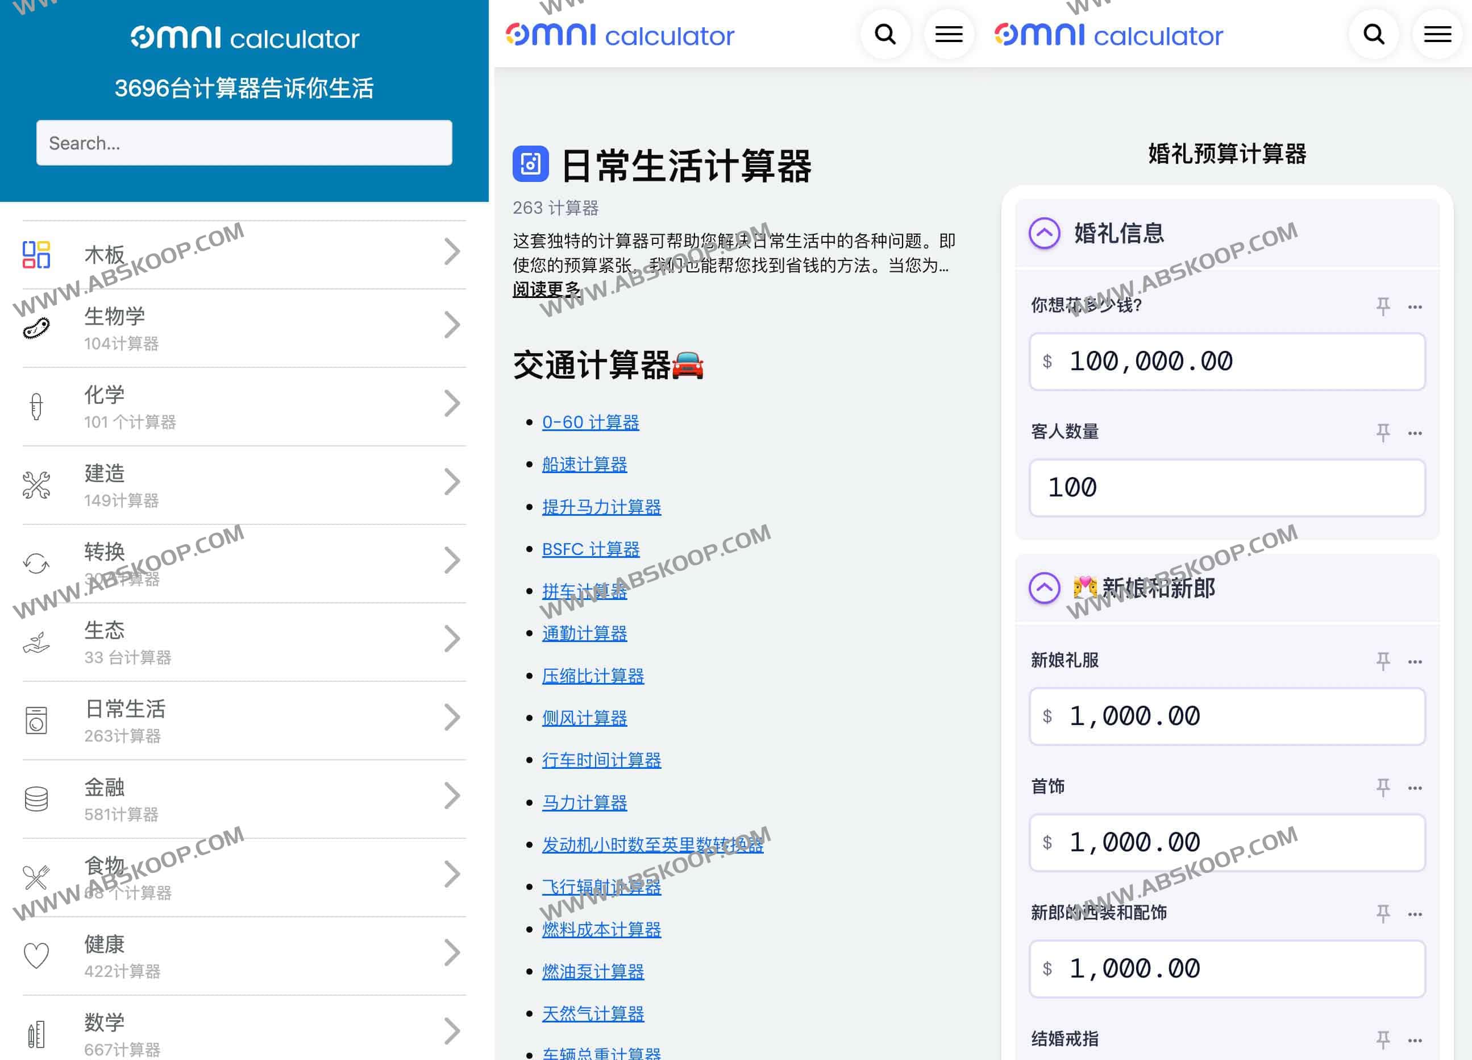Select the 金融 coin stack icon

[36, 798]
